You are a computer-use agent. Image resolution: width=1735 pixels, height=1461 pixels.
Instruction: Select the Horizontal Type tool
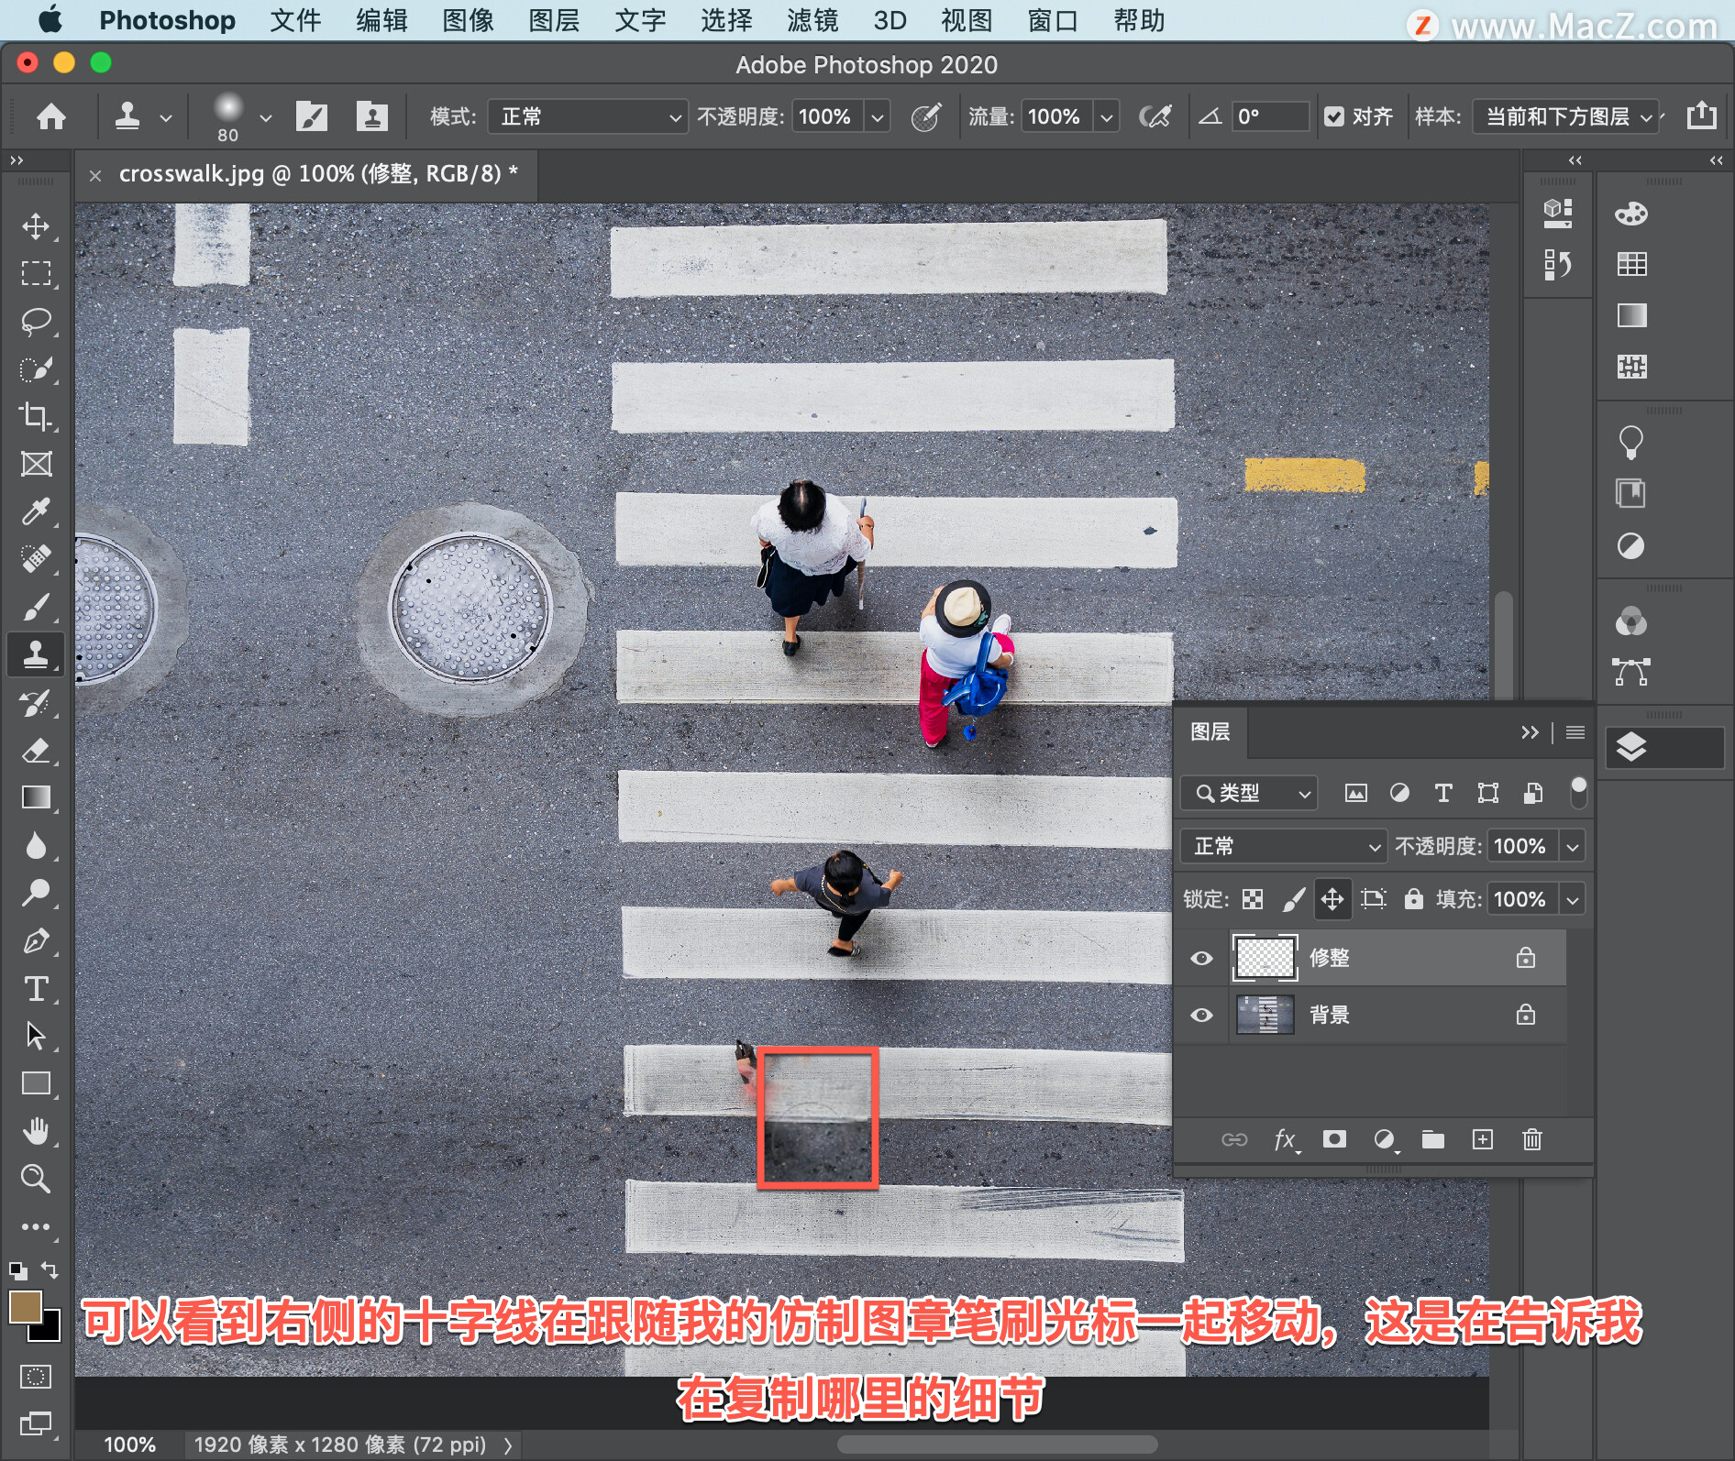[36, 989]
